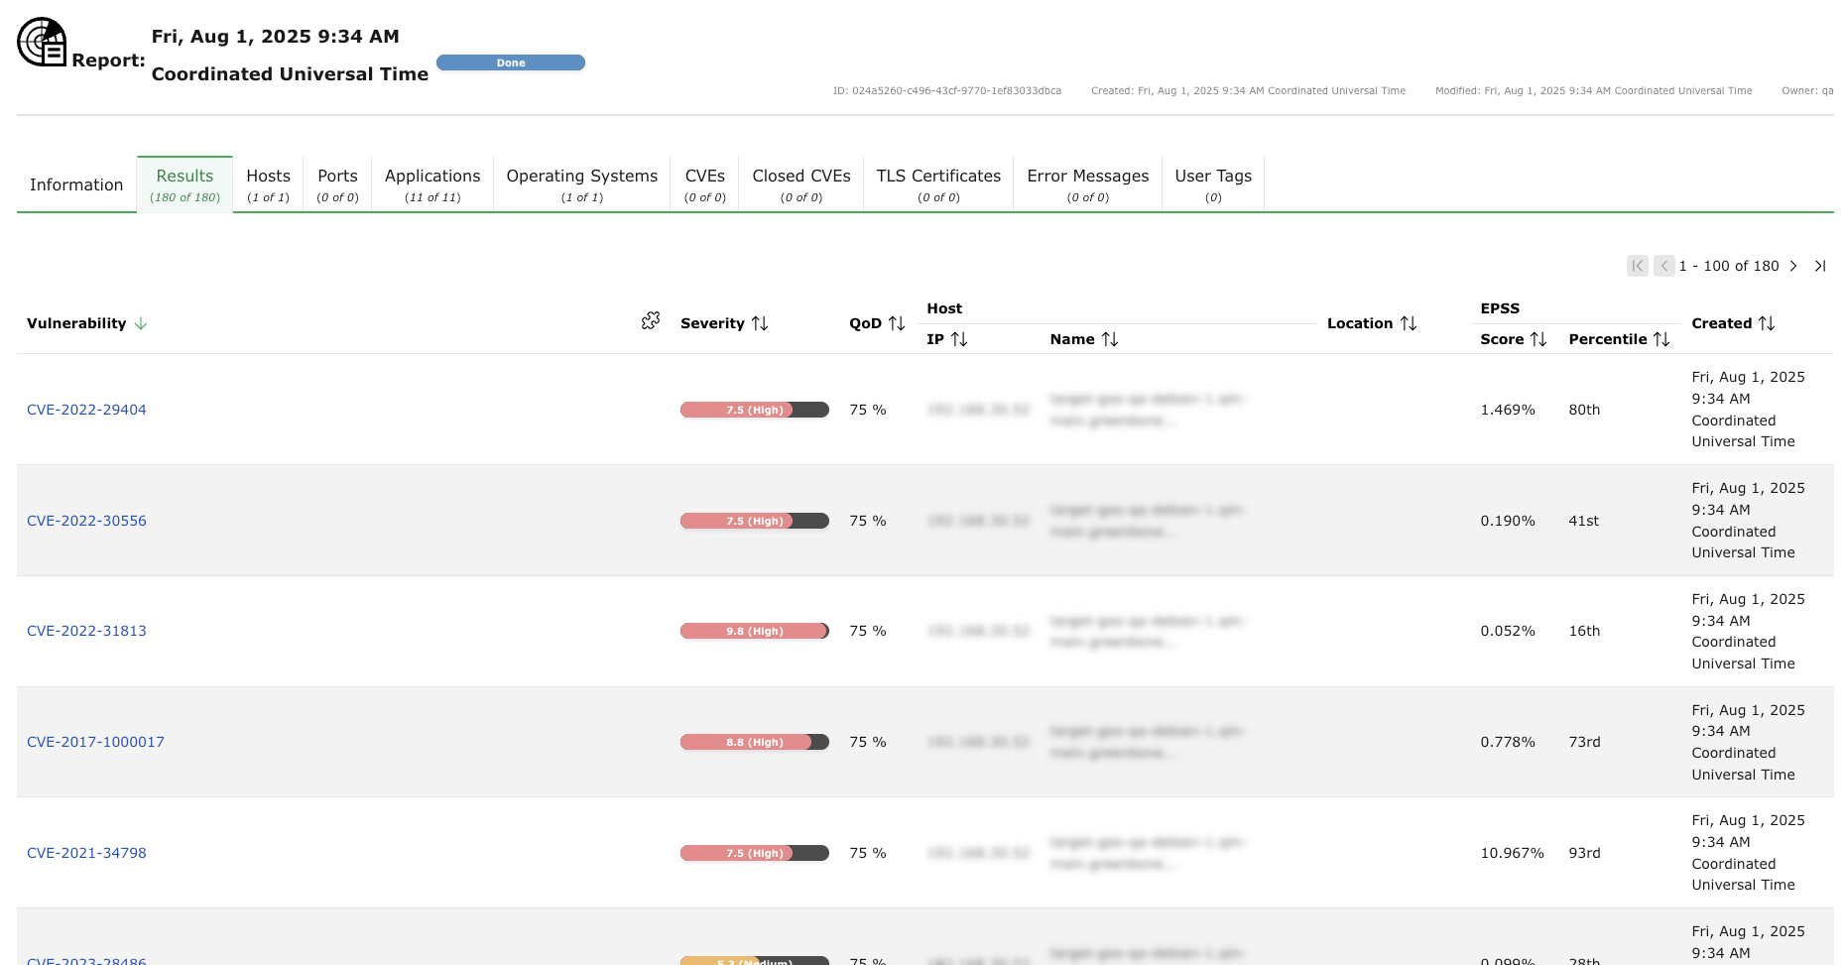
Task: Switch to the Hosts tab
Action: click(x=268, y=184)
